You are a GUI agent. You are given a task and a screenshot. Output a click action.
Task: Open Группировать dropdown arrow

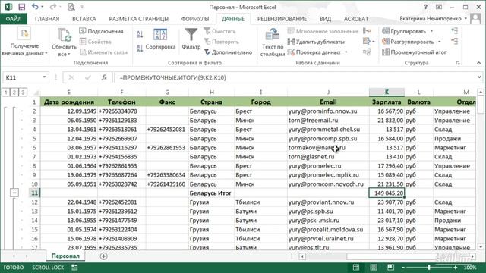(x=431, y=31)
